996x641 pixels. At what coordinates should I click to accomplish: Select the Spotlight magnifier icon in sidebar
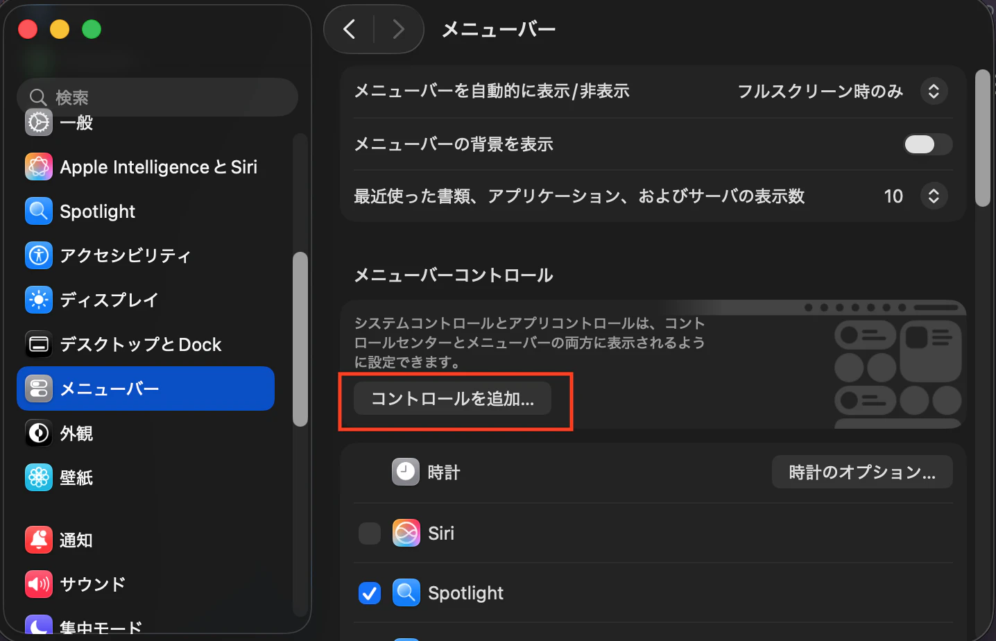click(39, 212)
